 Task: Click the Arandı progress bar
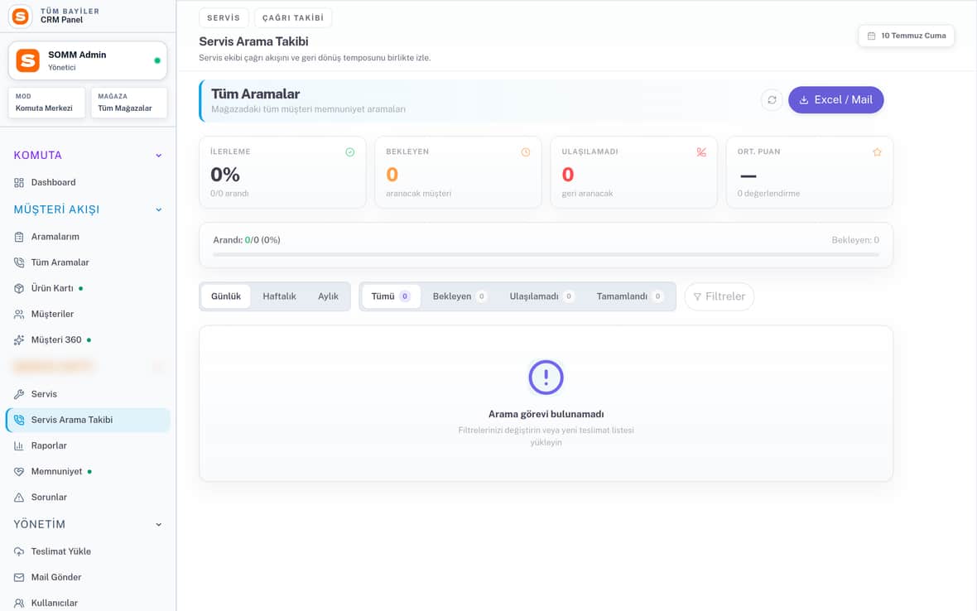point(546,255)
